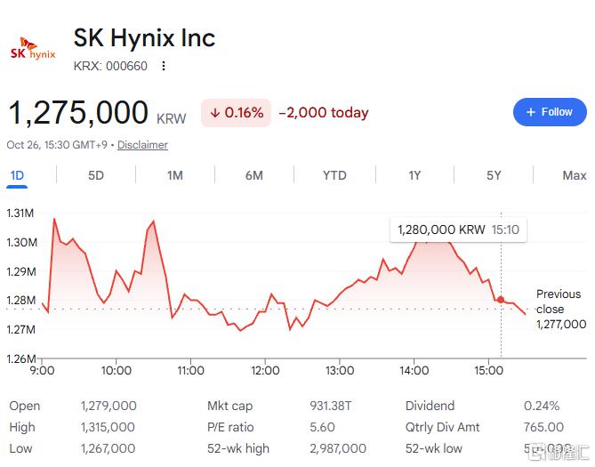Click the 52-wk low label
Screen dimensions: 595x467
pos(434,448)
